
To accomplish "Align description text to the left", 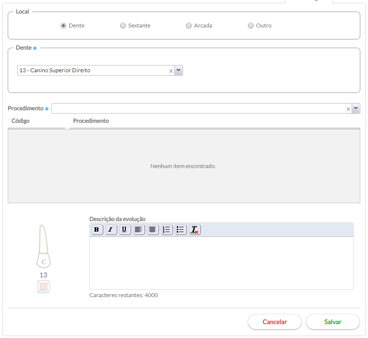I will (x=139, y=230).
